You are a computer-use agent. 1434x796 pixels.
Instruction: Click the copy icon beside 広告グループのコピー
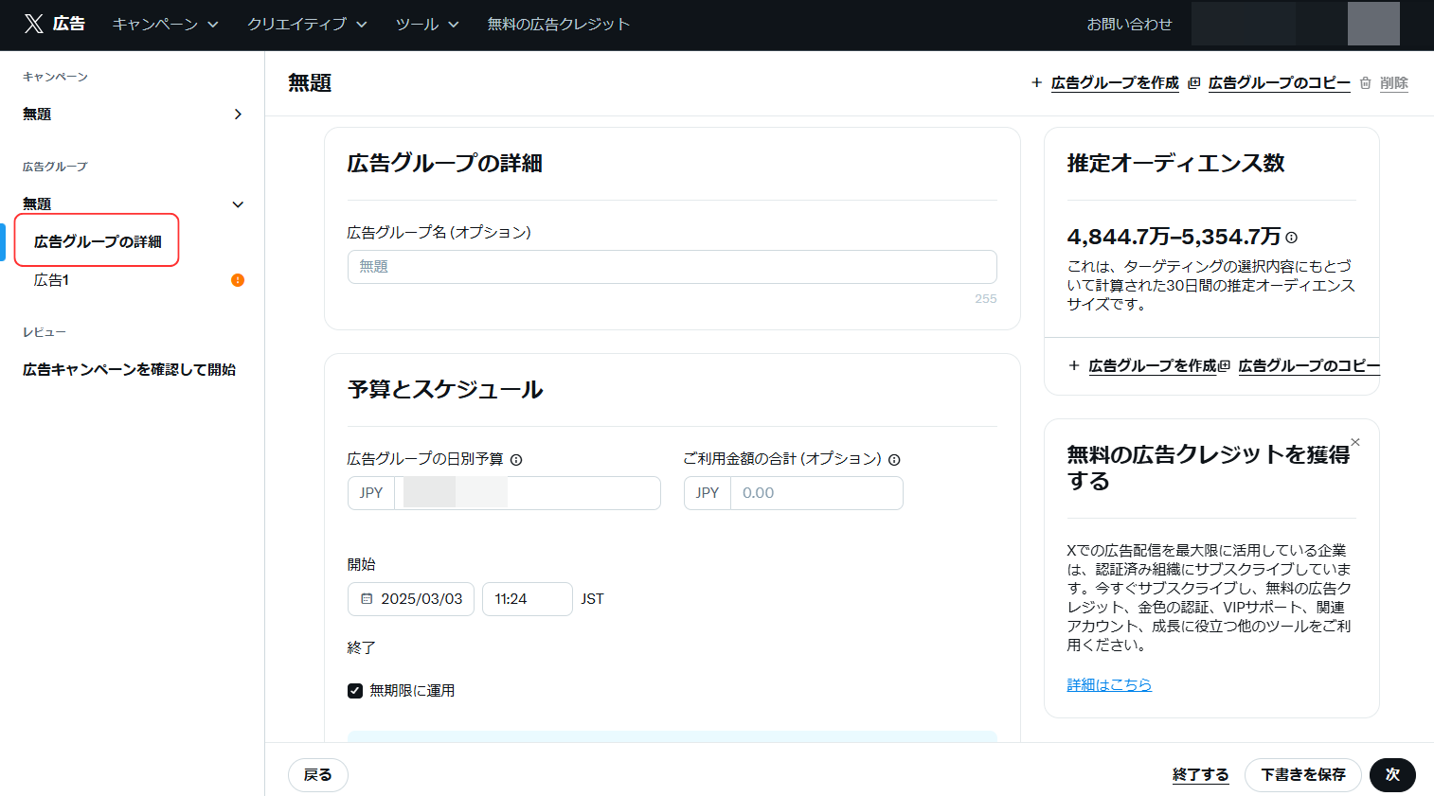point(1192,82)
